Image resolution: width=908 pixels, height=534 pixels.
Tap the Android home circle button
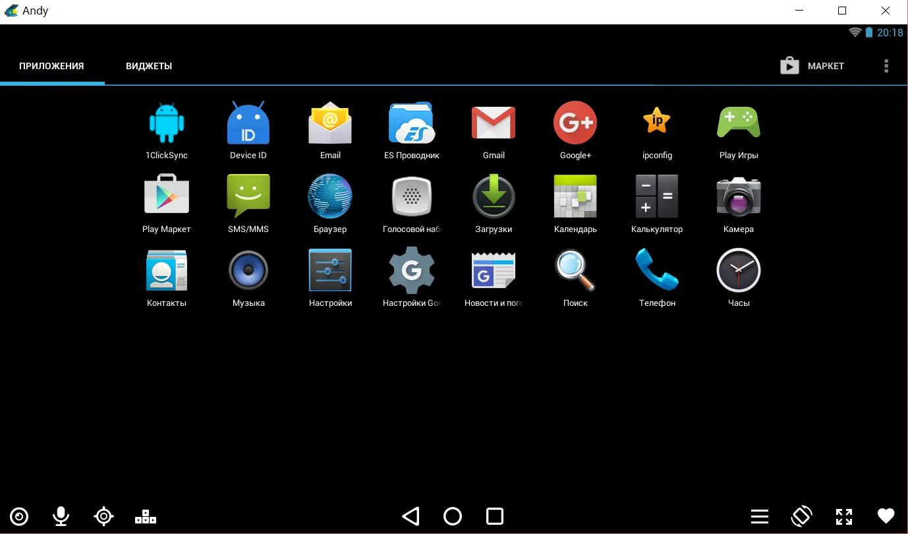point(453,516)
